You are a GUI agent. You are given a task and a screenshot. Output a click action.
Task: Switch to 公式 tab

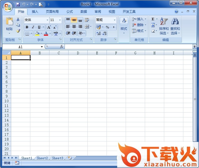click(x=70, y=12)
